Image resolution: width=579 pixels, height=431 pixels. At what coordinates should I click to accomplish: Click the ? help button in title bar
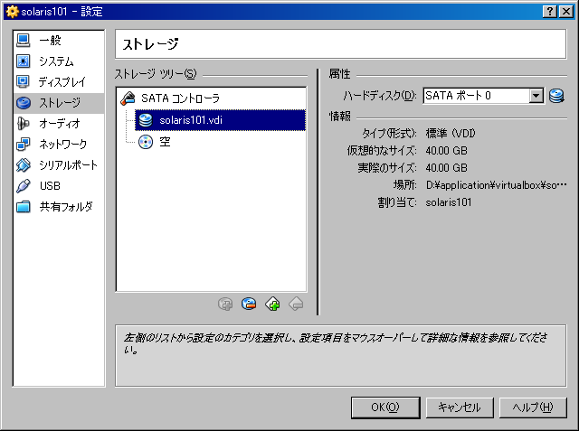pyautogui.click(x=550, y=12)
